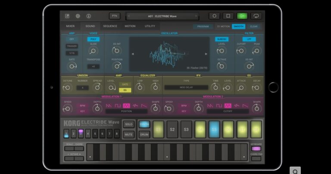Viewport: 331px width, 174px height.
Task: Click the magnifier icon below the iPad
Action: pyautogui.click(x=295, y=171)
